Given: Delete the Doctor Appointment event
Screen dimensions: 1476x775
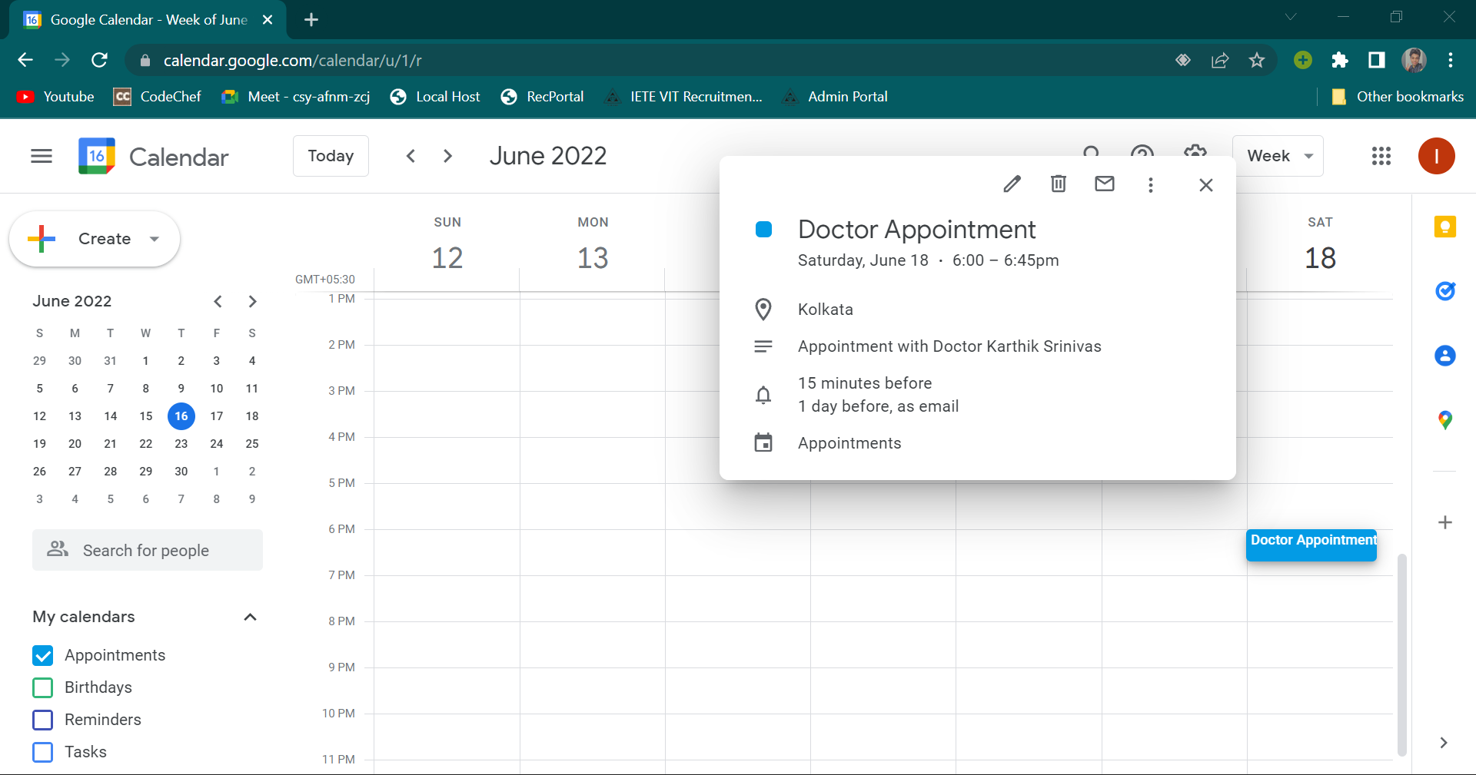Looking at the screenshot, I should 1058,184.
